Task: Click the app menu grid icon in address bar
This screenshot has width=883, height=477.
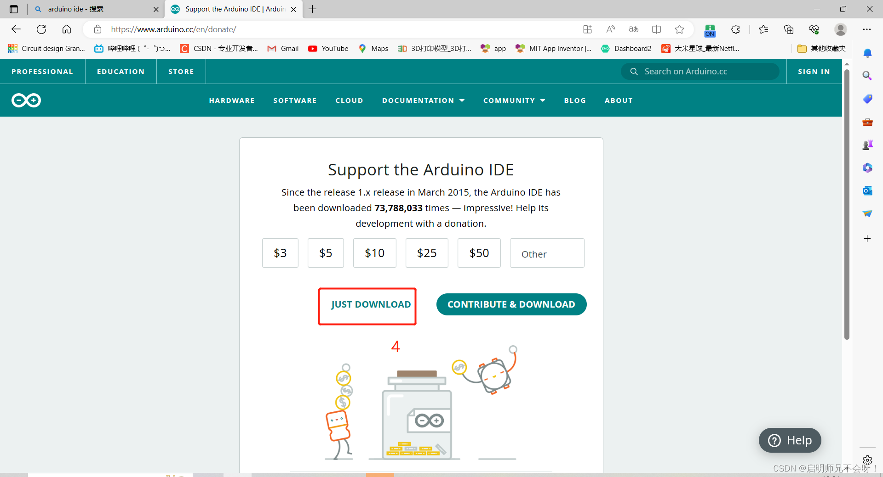Action: tap(587, 29)
